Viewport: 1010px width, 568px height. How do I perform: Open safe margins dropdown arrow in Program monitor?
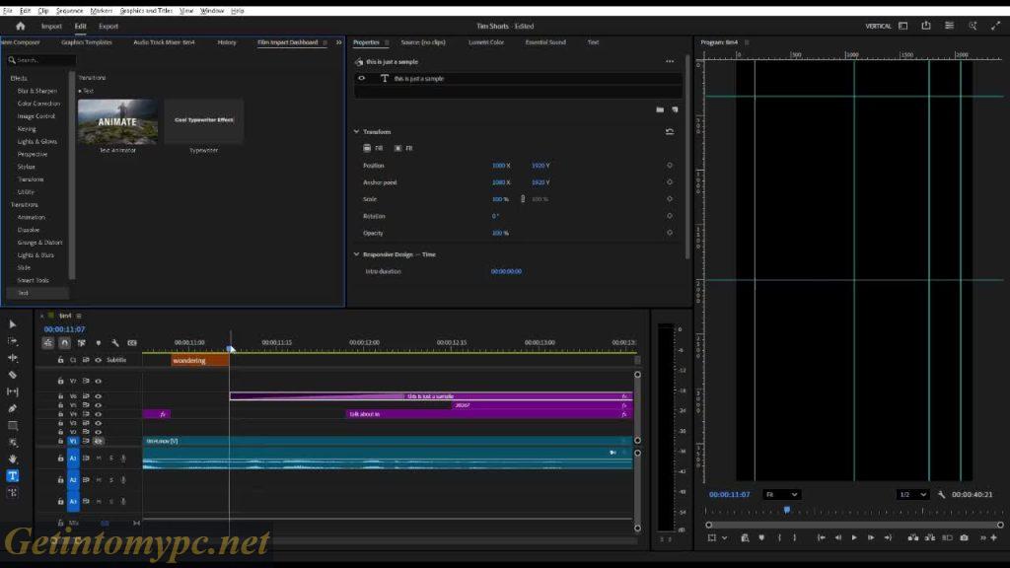725,537
